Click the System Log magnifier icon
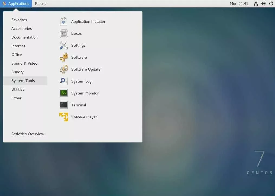The height and width of the screenshot is (196, 275). [x=63, y=81]
